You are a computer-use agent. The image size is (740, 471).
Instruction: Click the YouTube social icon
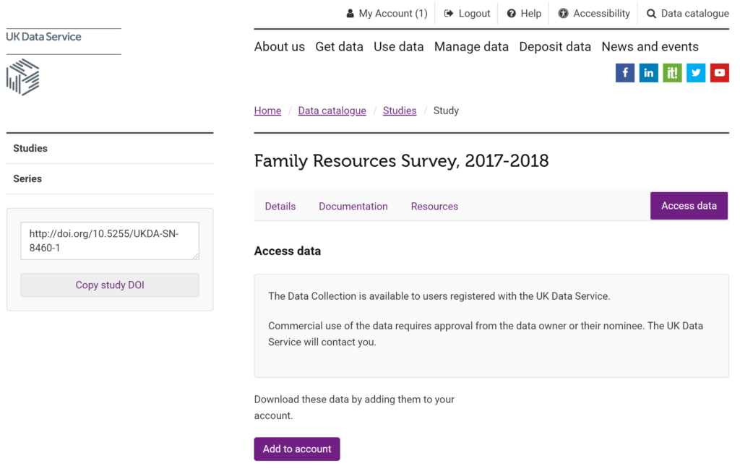click(x=719, y=73)
